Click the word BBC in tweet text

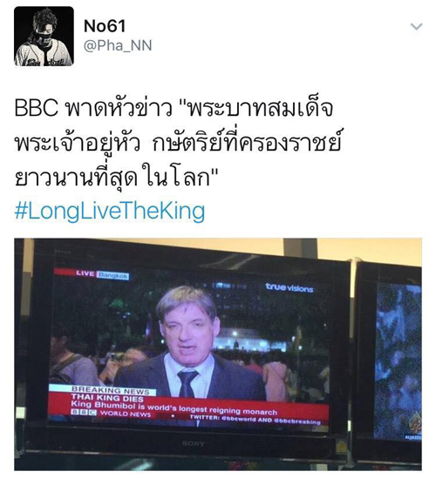[36, 108]
